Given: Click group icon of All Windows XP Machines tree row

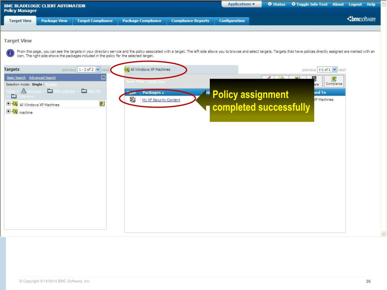Looking at the screenshot, I should pos(15,104).
